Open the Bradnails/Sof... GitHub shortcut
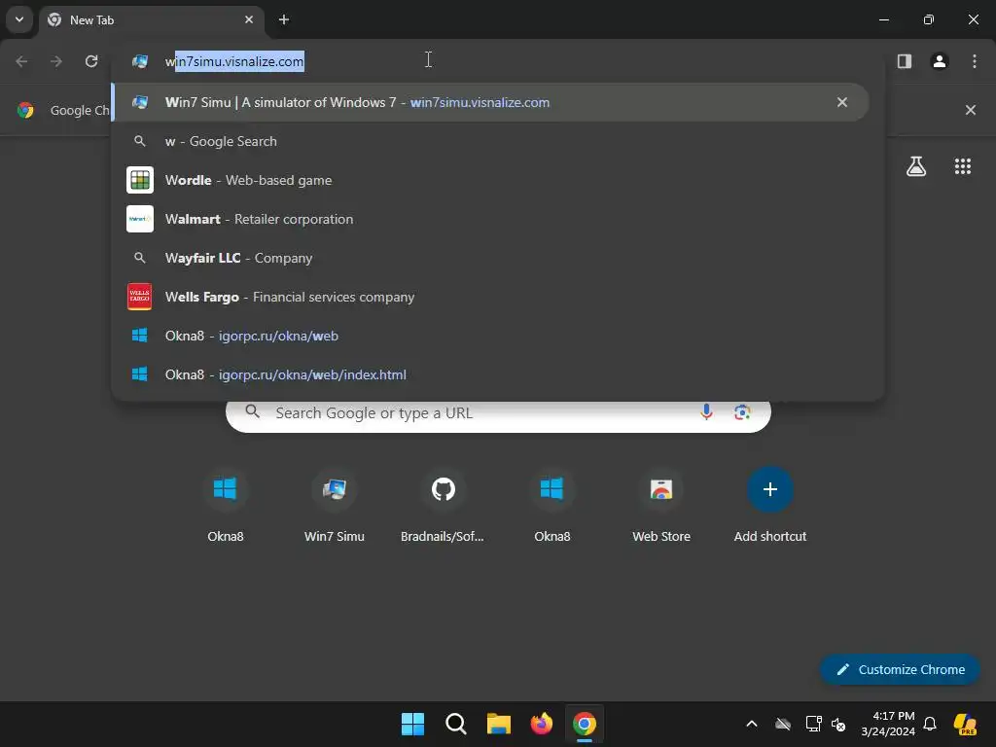The width and height of the screenshot is (996, 747). (443, 506)
